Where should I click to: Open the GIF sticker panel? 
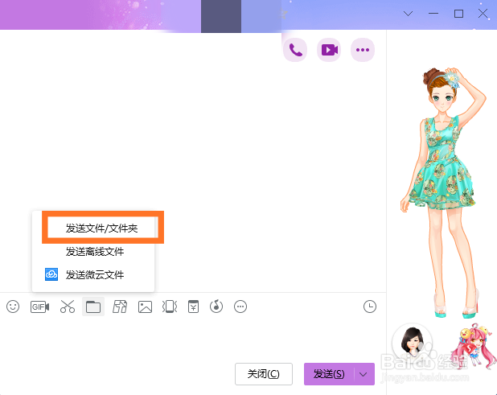point(39,307)
